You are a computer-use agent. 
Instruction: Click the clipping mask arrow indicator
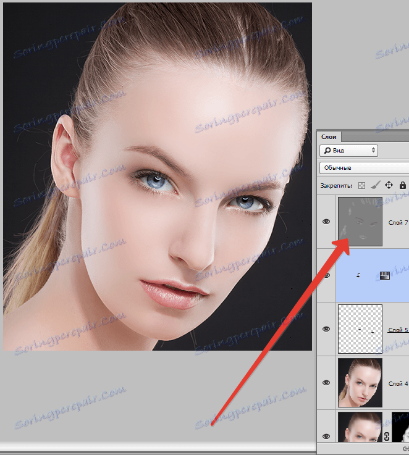coord(358,276)
